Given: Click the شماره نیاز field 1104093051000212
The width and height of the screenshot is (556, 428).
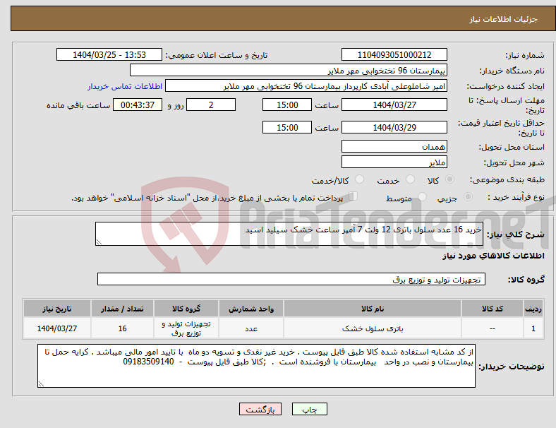Looking at the screenshot, I should pos(394,54).
